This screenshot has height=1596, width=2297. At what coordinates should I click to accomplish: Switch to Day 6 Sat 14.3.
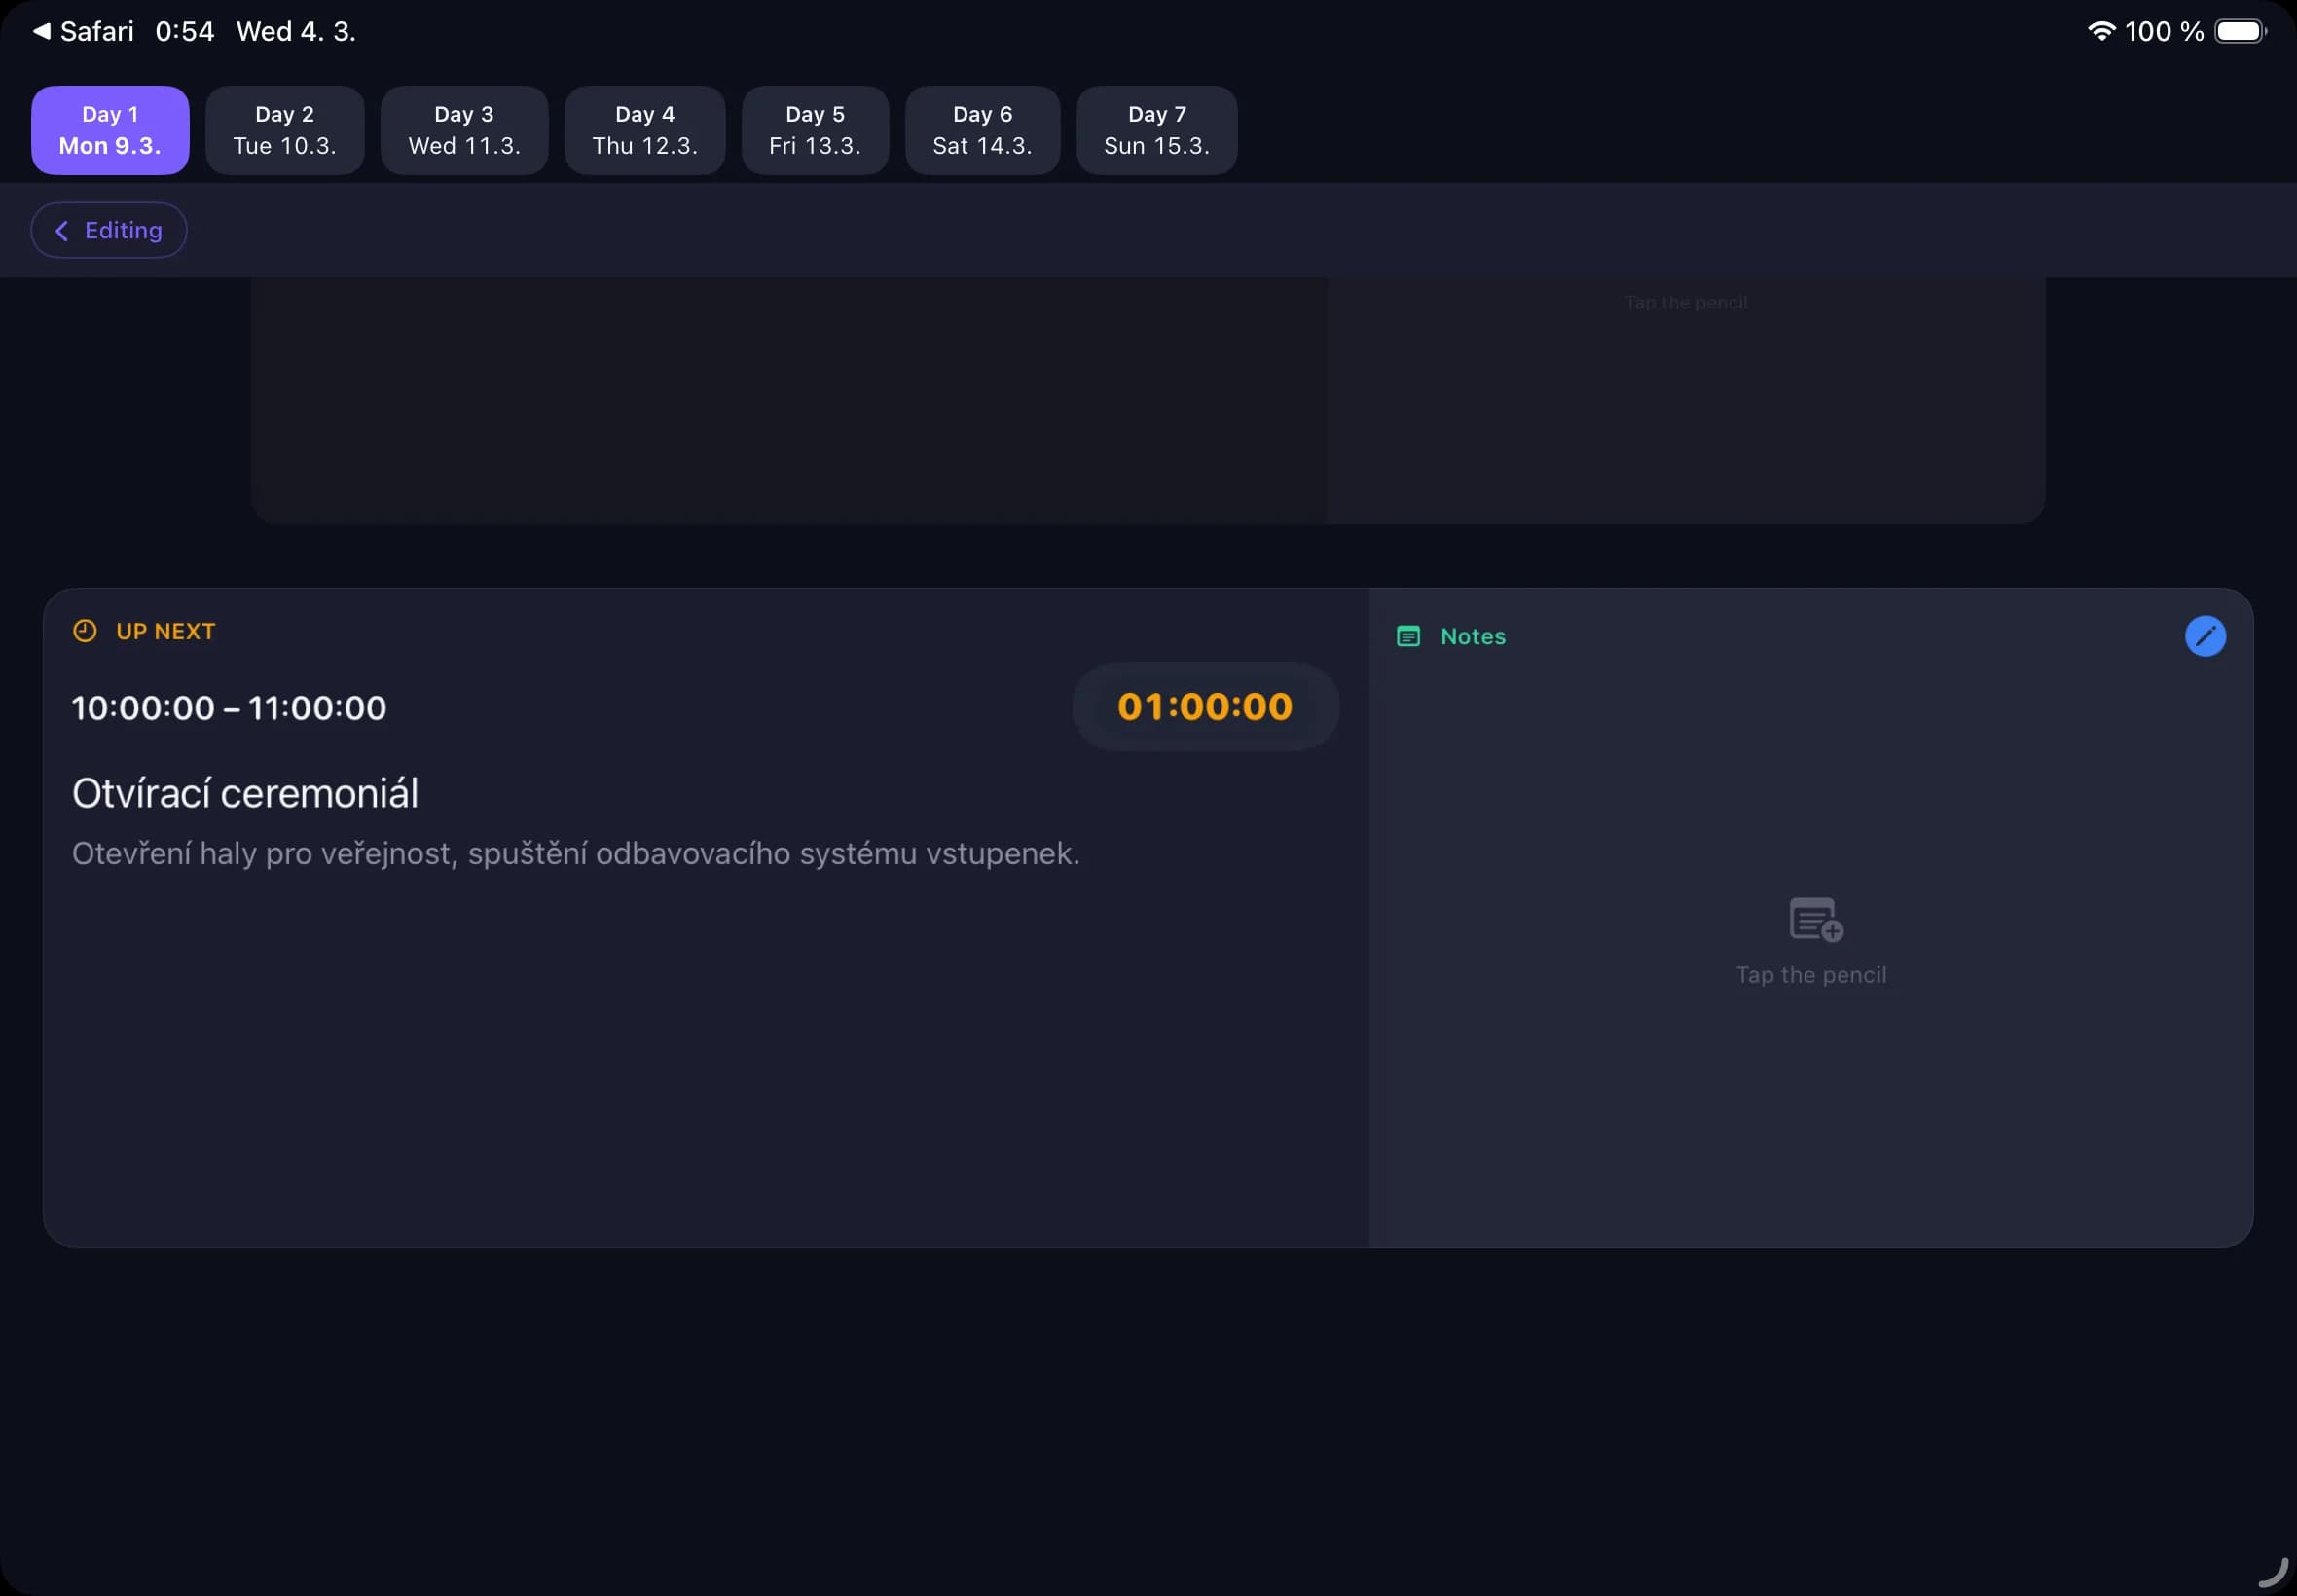coord(981,130)
